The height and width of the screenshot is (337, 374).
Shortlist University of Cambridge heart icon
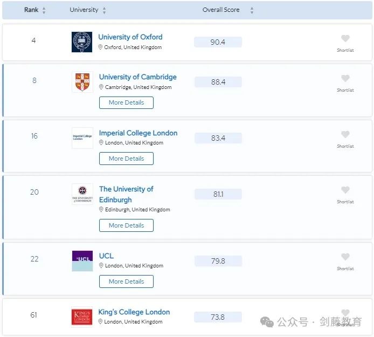345,78
